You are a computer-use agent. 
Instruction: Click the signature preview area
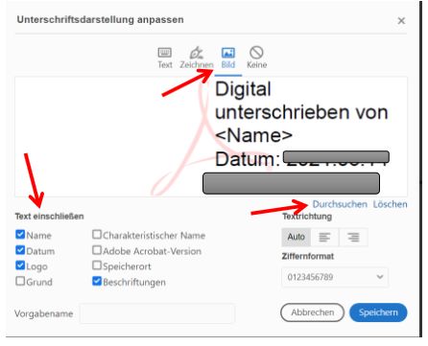(211, 136)
